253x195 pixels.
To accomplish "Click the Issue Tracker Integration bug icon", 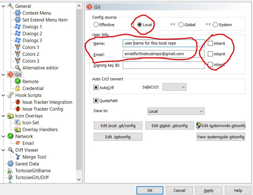I will pyautogui.click(x=17, y=102).
